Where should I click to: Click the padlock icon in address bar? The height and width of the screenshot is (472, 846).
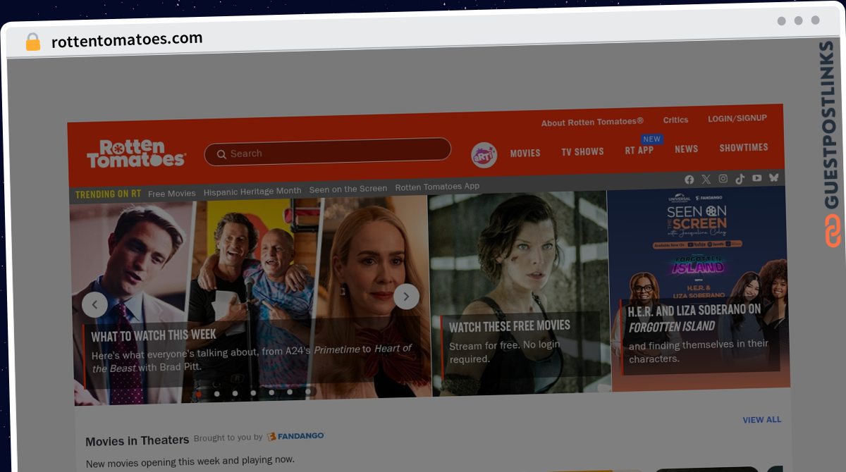click(33, 42)
